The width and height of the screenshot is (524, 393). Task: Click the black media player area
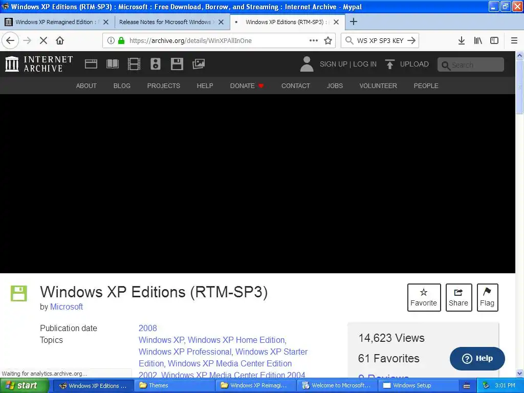[257, 184]
